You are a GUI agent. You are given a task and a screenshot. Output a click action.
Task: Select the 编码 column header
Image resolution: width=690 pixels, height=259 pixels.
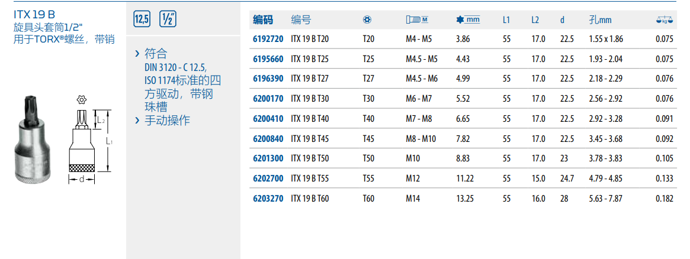point(263,20)
